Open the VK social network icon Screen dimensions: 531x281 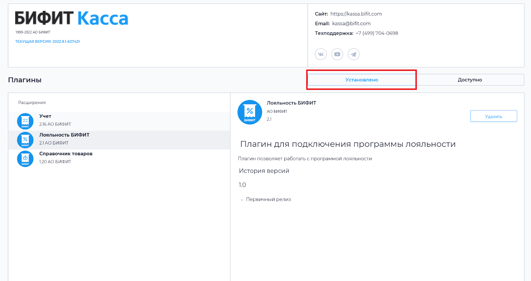(x=321, y=54)
